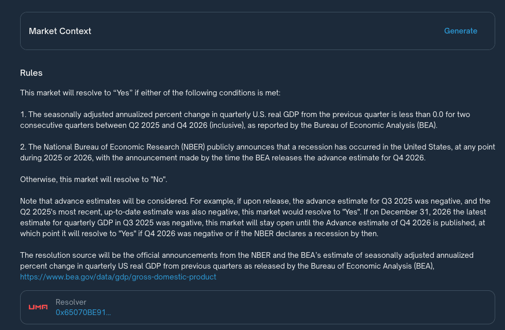Click the Rules heading
Image resolution: width=505 pixels, height=330 pixels.
click(x=31, y=73)
